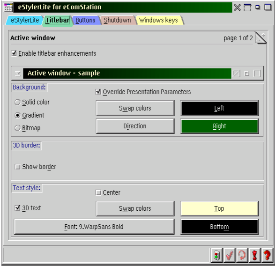Open the eStylerLite window system menu icon
276x266 pixels.
[x=8, y=7]
